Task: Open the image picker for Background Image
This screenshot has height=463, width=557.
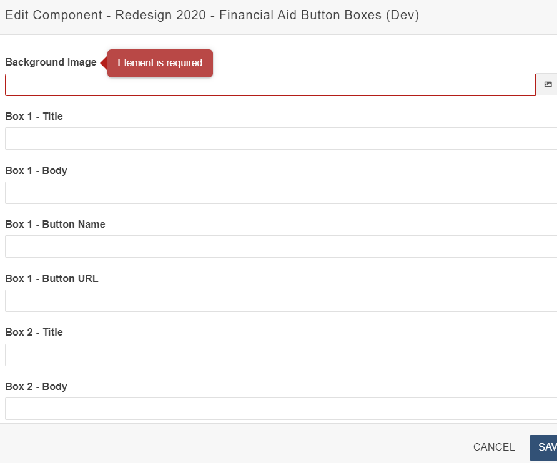Action: [547, 85]
